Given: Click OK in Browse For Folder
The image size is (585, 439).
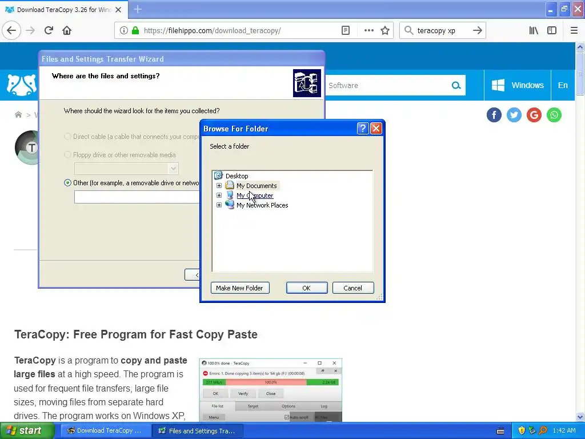Looking at the screenshot, I should [x=307, y=288].
